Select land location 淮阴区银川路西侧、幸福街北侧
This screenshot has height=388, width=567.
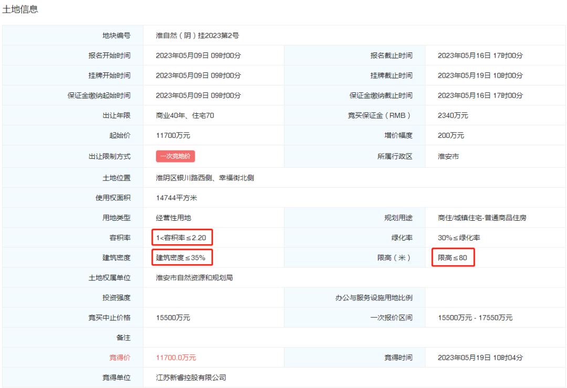205,178
